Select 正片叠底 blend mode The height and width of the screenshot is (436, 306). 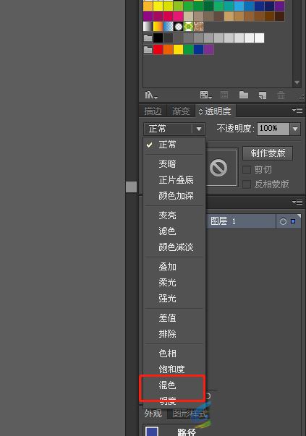tap(174, 180)
